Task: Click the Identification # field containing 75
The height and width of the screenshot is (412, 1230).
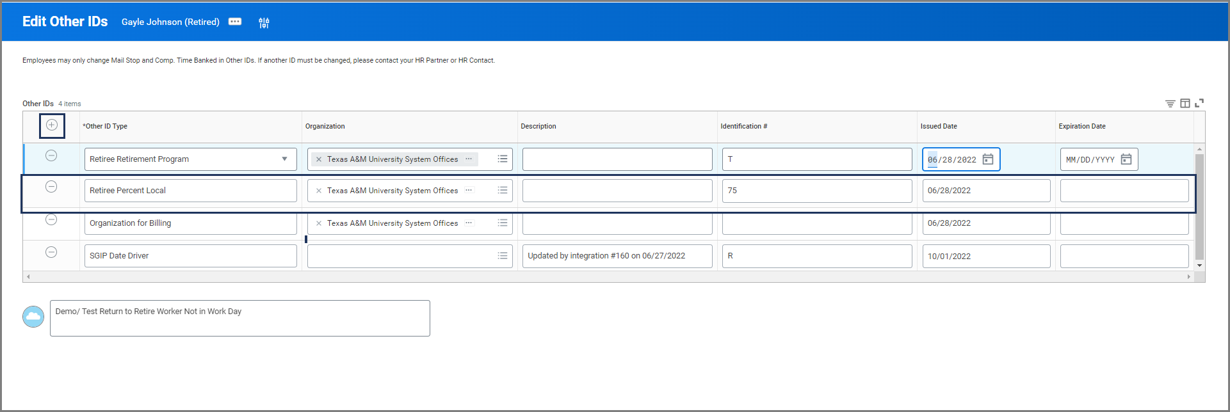Action: (x=817, y=191)
